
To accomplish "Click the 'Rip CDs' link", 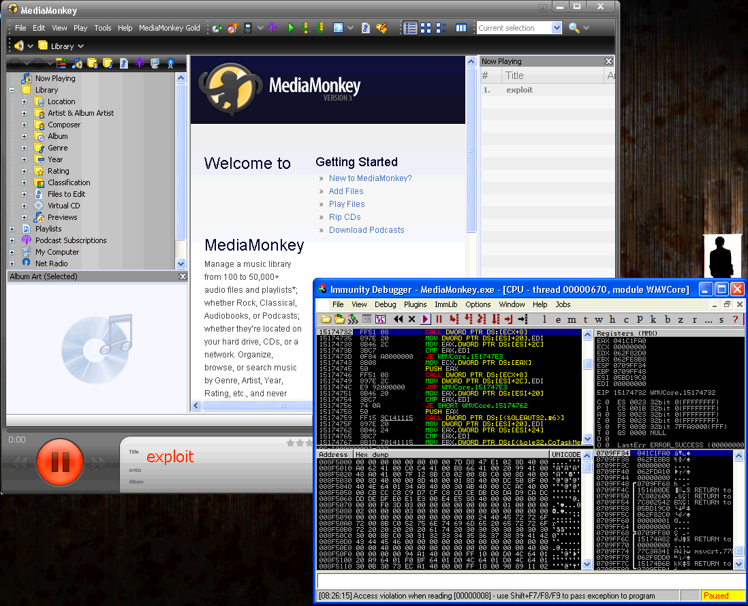I will (345, 217).
